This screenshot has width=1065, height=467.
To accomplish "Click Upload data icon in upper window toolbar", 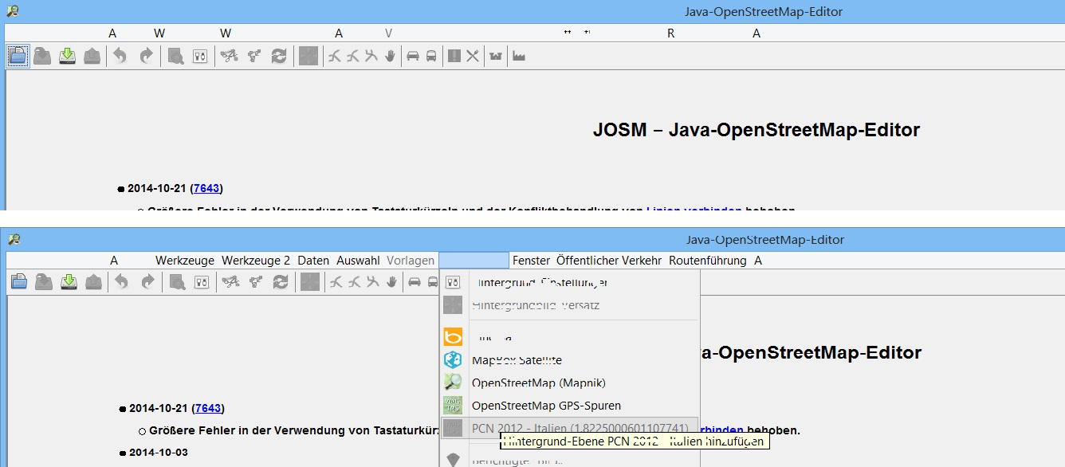I will pyautogui.click(x=92, y=56).
